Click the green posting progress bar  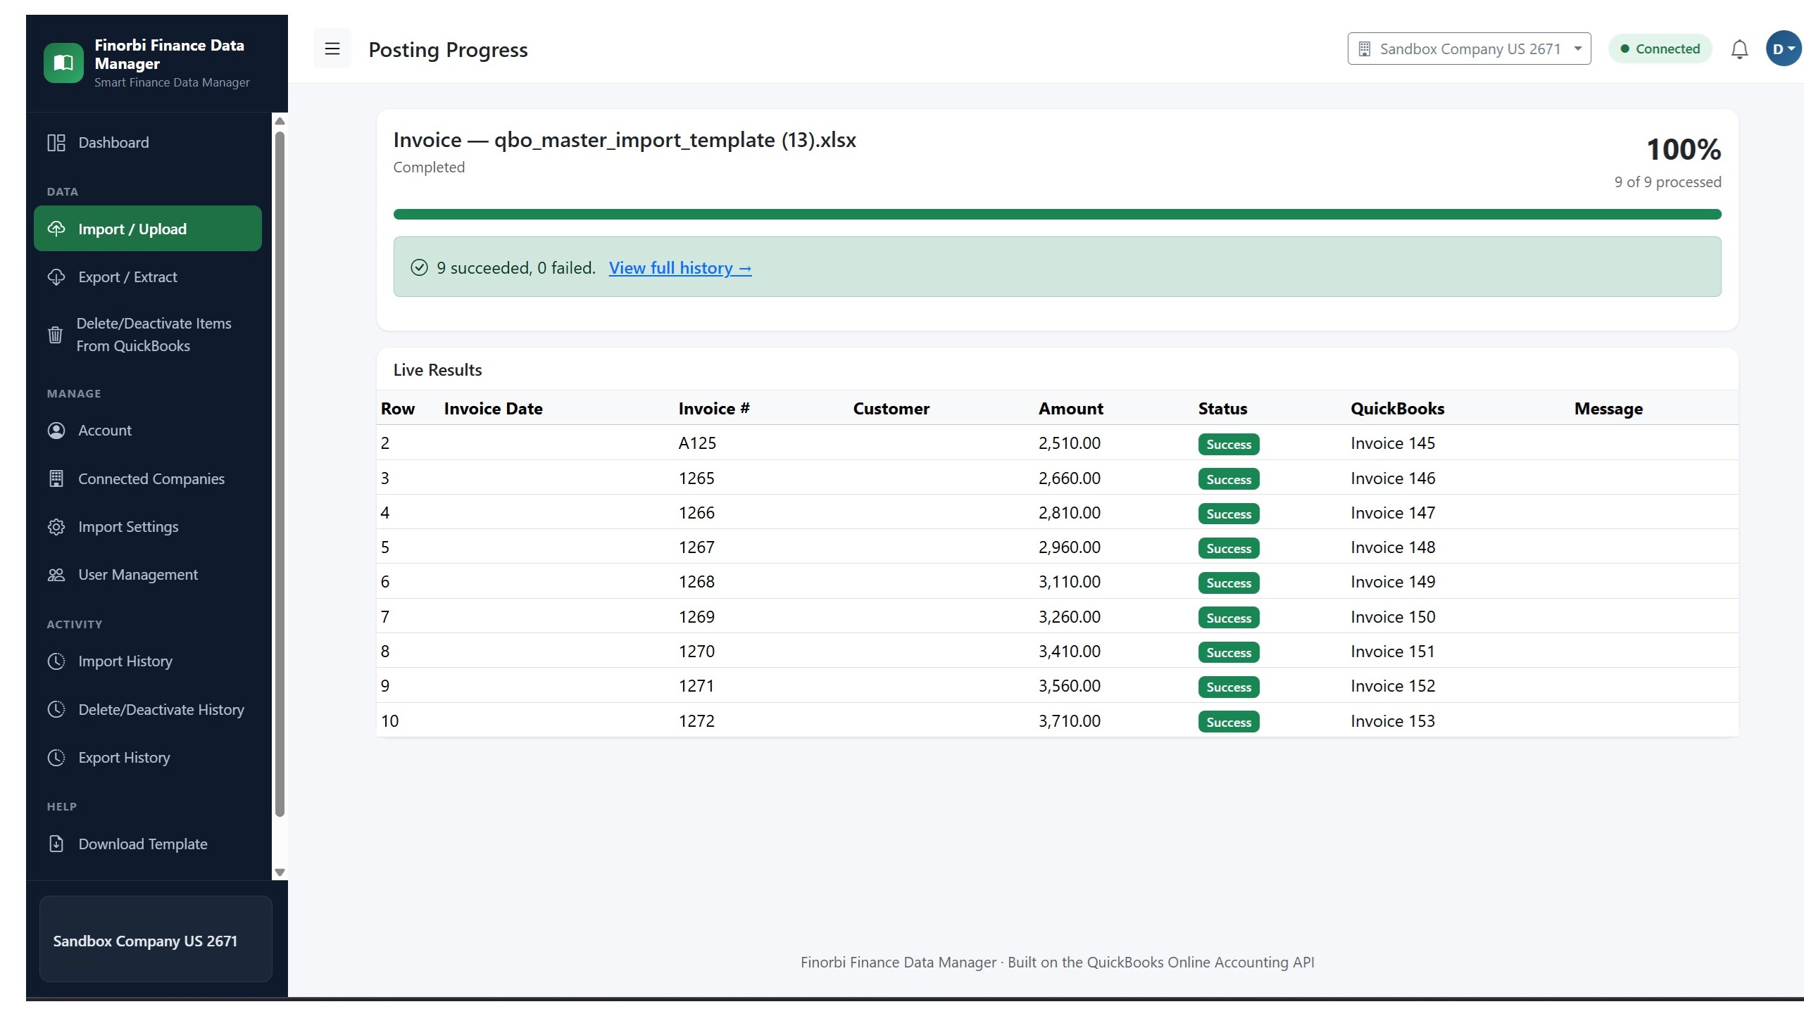click(1058, 215)
